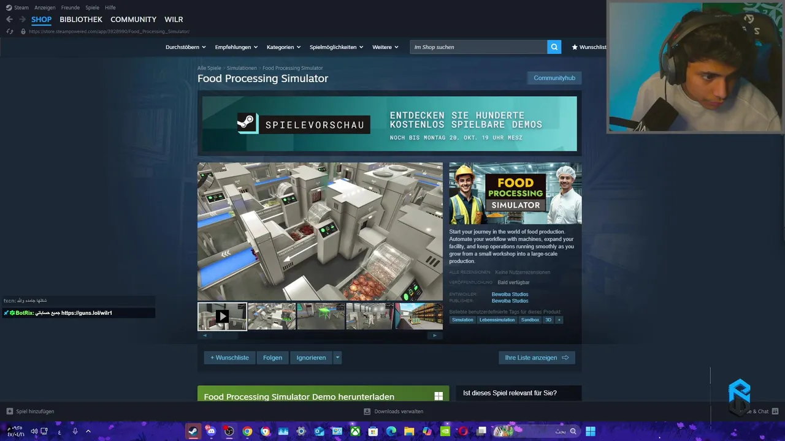Open the Steam menu
Screen dimensions: 785x441
[x=21, y=7]
